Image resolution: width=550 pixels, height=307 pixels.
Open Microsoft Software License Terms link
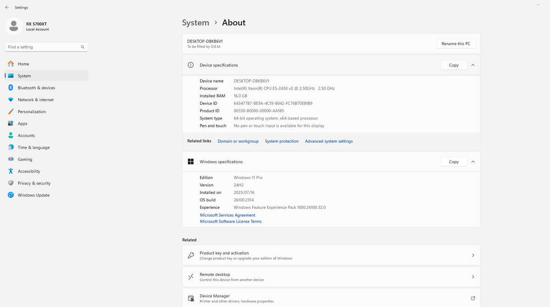(231, 221)
